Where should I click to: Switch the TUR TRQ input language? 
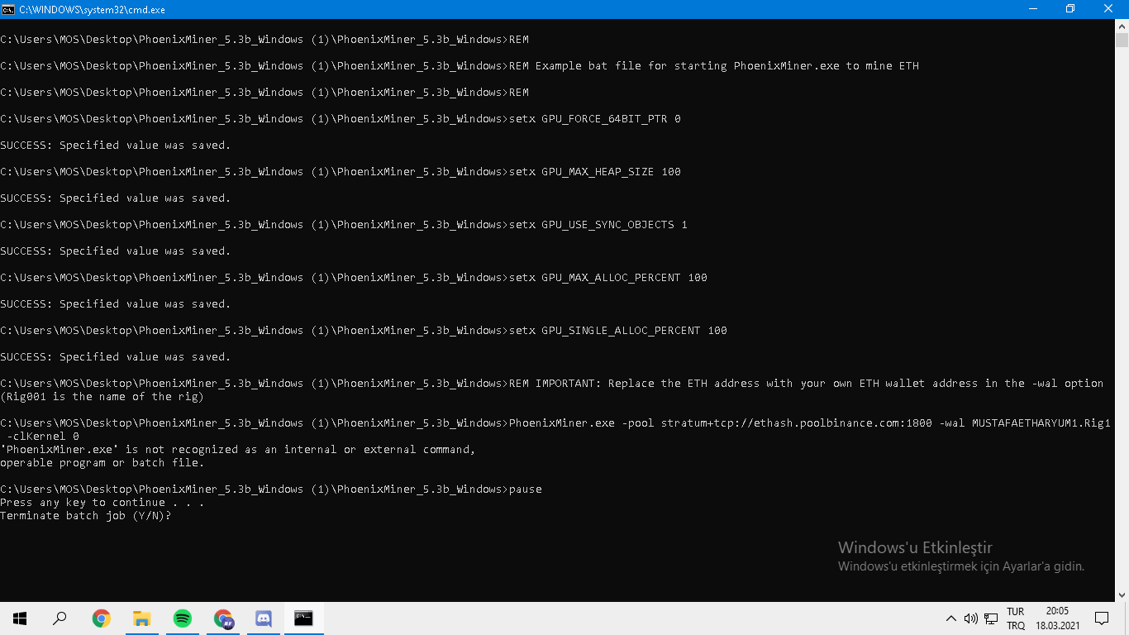(x=1016, y=618)
